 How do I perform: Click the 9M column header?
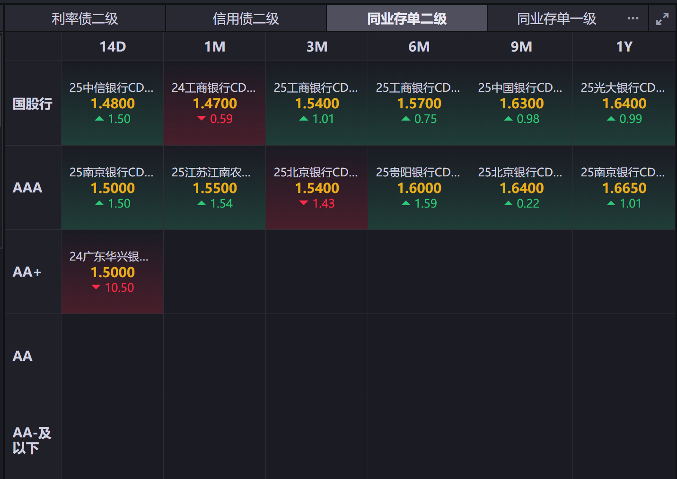coord(521,47)
